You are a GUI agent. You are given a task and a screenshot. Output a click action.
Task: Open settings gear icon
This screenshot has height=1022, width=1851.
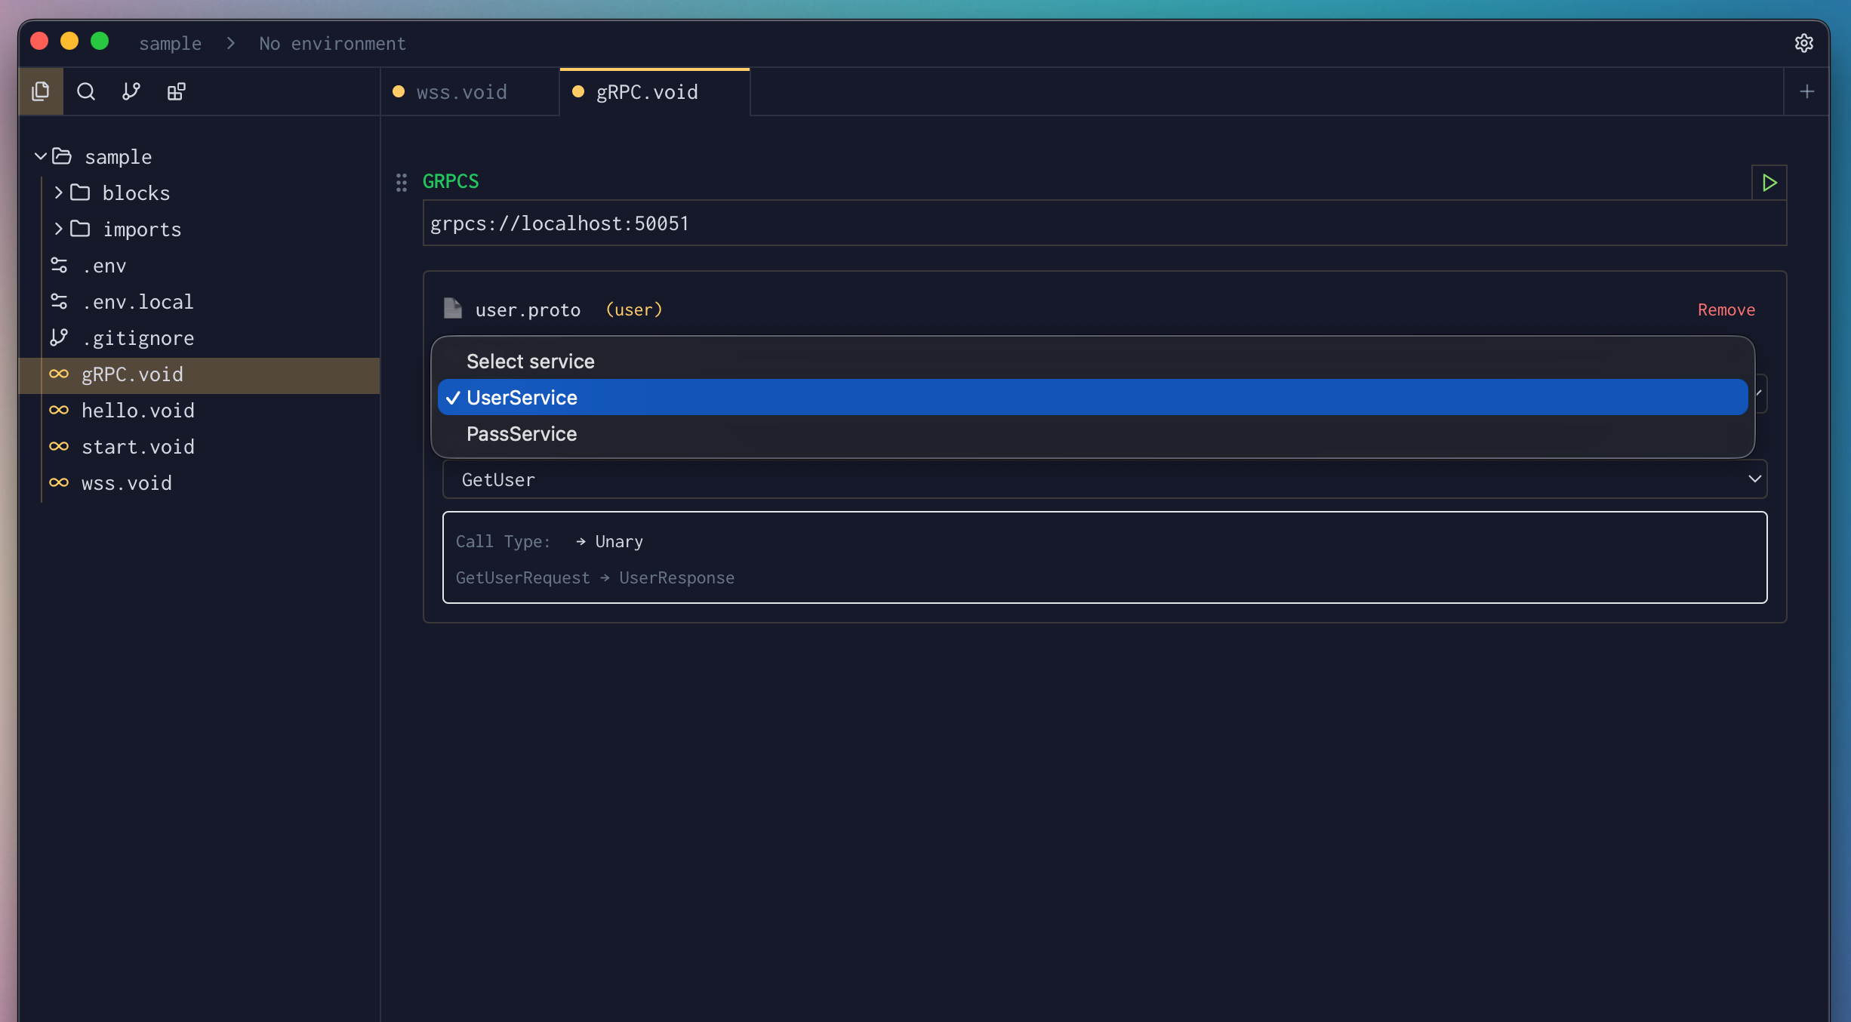1803,43
